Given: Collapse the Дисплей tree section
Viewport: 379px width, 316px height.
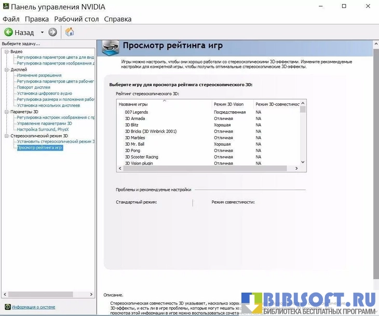Looking at the screenshot, I should 6,70.
